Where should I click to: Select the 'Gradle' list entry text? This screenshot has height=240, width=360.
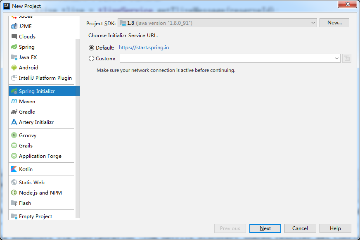[27, 112]
